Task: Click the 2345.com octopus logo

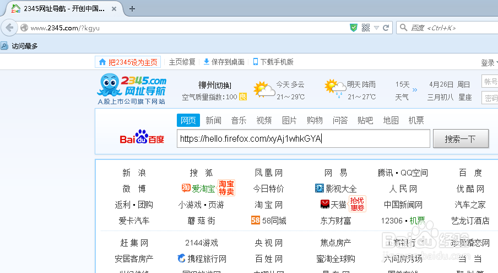Action: point(132,89)
